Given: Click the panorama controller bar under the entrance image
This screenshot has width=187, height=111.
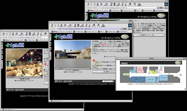Looking at the screenshot, I should click(x=73, y=69).
